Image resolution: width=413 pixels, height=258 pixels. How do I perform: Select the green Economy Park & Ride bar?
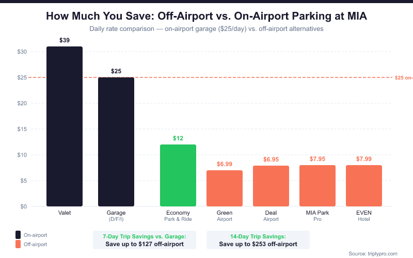point(178,175)
